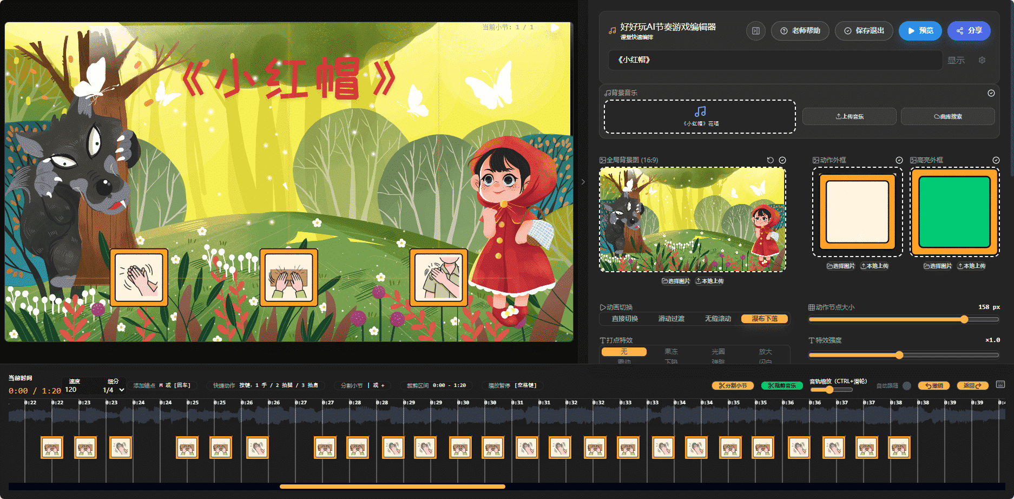
Task: Reset the global background image
Action: click(771, 160)
